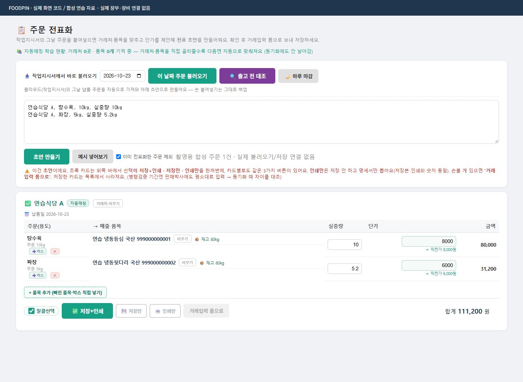Toggle the 일괄선택 checkbox
Image resolution: width=523 pixels, height=382 pixels.
click(x=32, y=311)
